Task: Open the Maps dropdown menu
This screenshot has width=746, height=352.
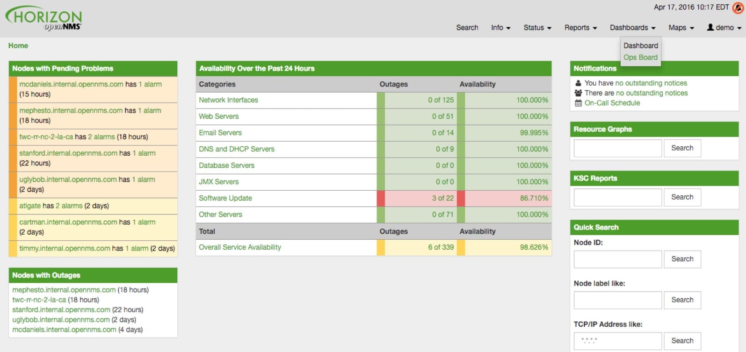Action: pyautogui.click(x=681, y=28)
